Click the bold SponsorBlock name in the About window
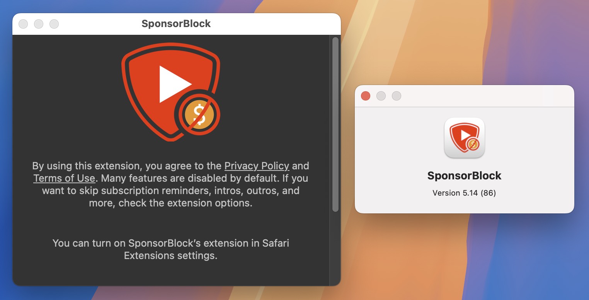 pos(464,175)
